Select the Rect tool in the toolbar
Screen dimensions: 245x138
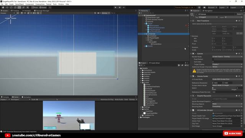[x=19, y=8]
